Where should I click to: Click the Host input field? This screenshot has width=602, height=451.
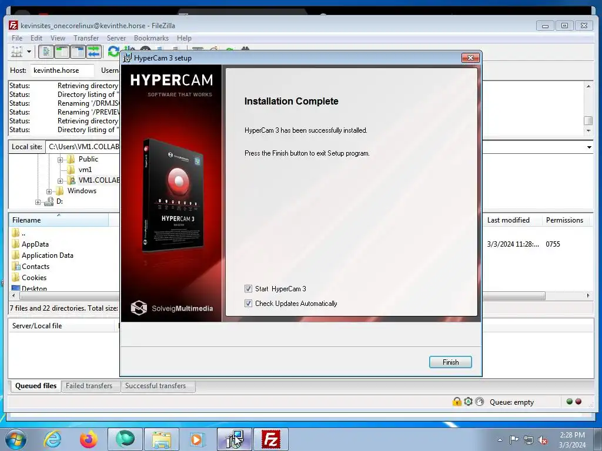(62, 70)
